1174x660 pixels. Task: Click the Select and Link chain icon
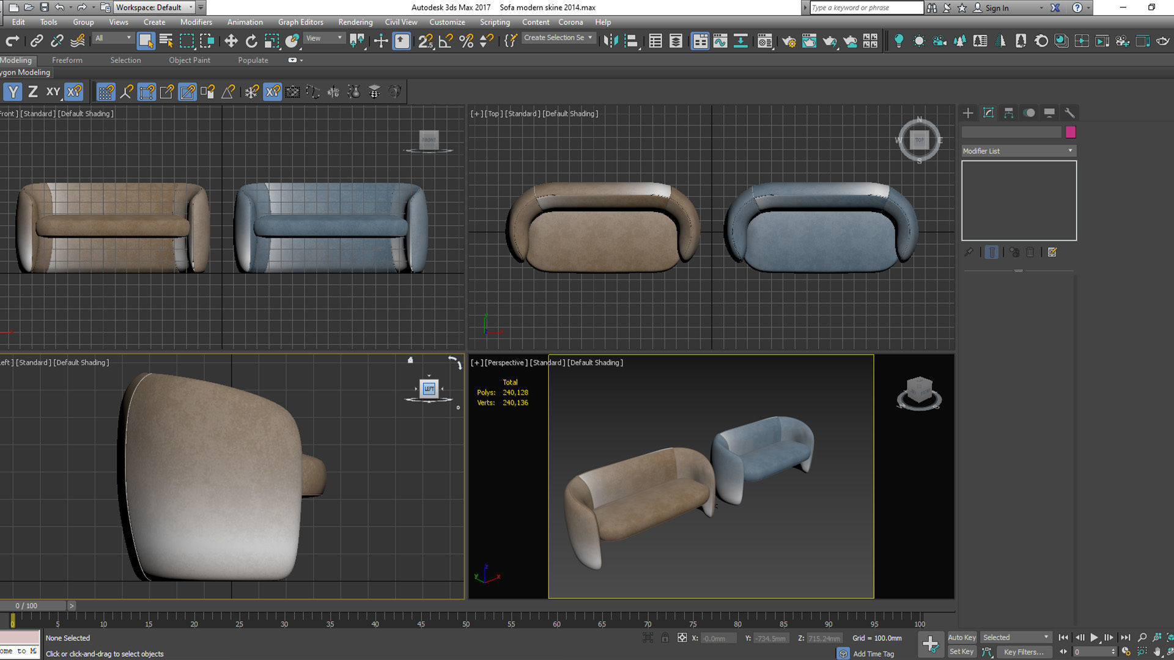click(x=37, y=41)
